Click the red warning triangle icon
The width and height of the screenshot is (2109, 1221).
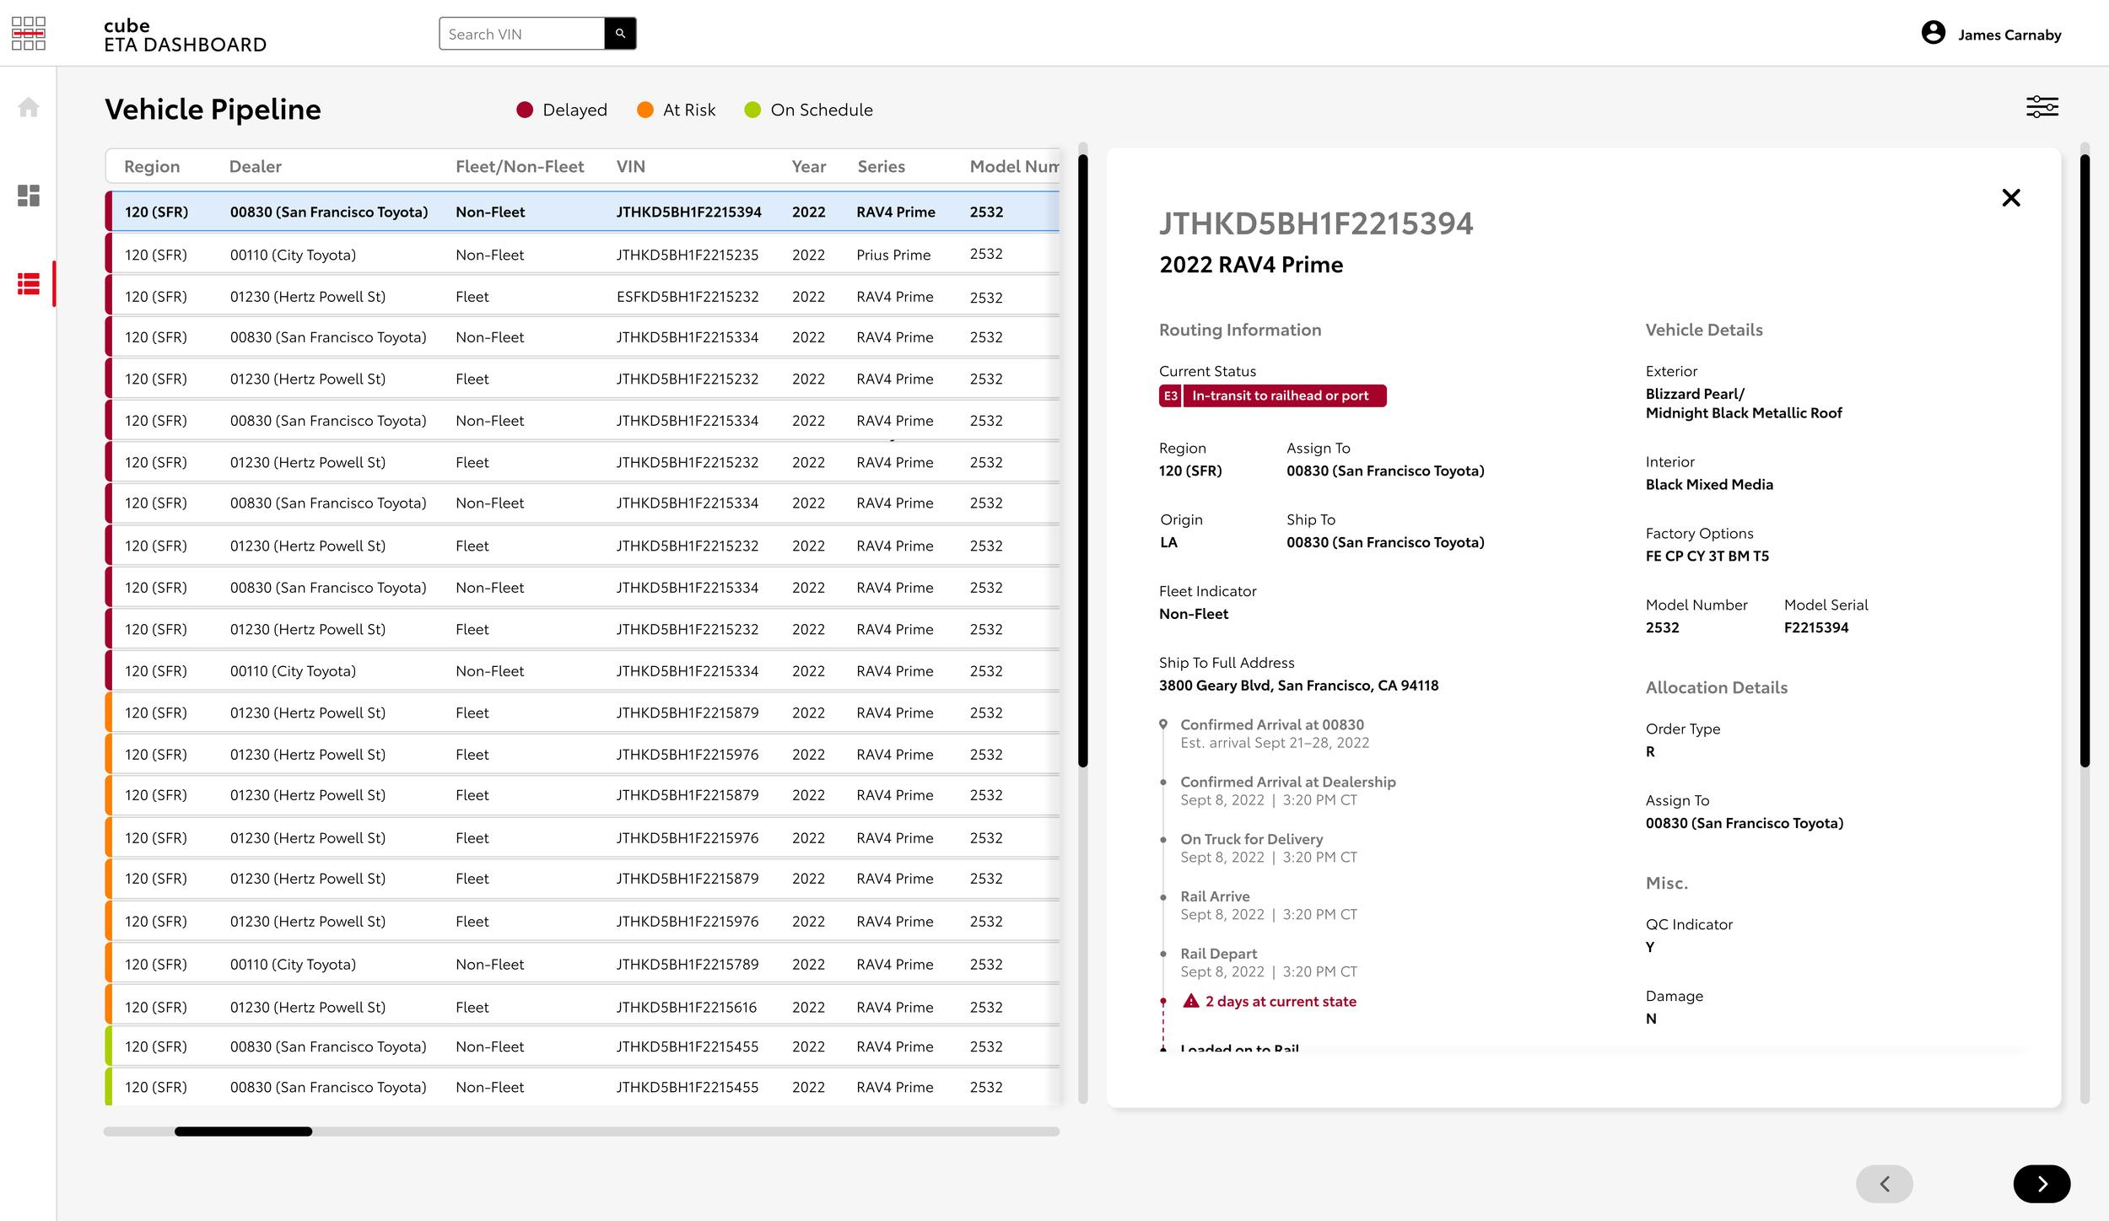click(1190, 1001)
